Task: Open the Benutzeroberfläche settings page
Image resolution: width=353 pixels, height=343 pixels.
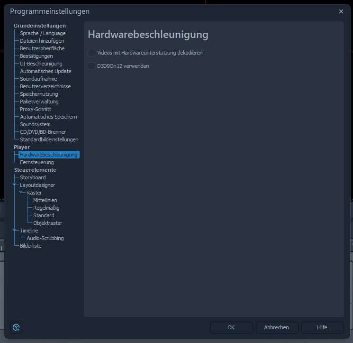Action: (x=42, y=48)
